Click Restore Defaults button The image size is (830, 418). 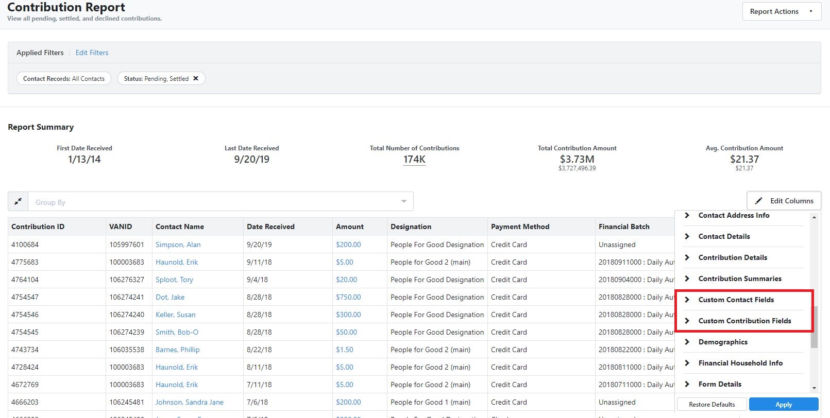pos(712,405)
